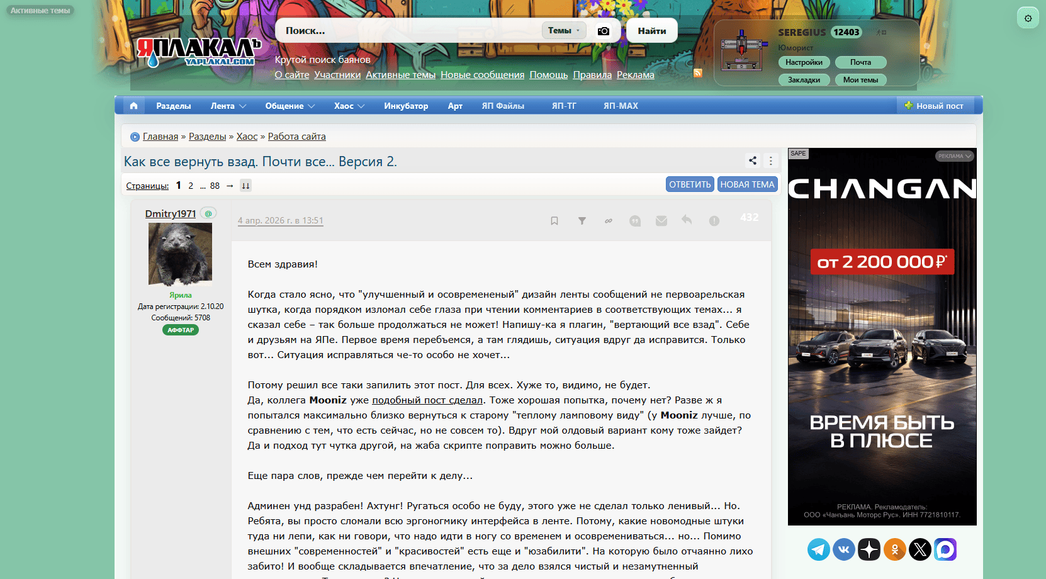Bookmark the post by Dmitry1971
The height and width of the screenshot is (579, 1046).
coord(554,221)
